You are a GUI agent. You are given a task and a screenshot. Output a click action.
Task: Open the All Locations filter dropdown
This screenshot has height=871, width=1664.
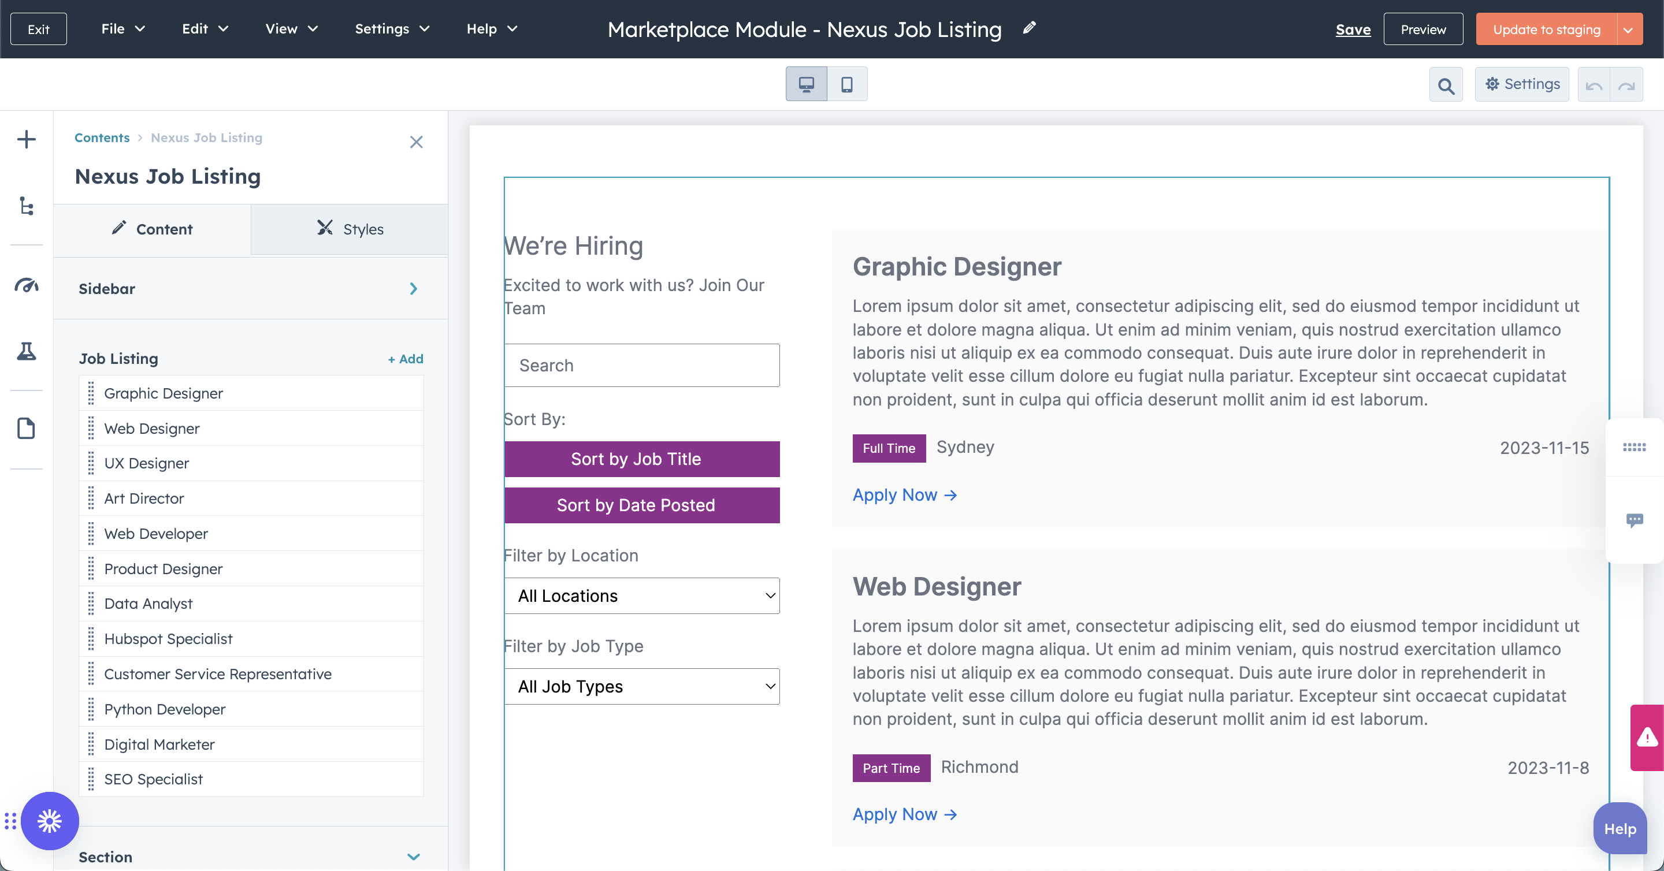click(641, 595)
